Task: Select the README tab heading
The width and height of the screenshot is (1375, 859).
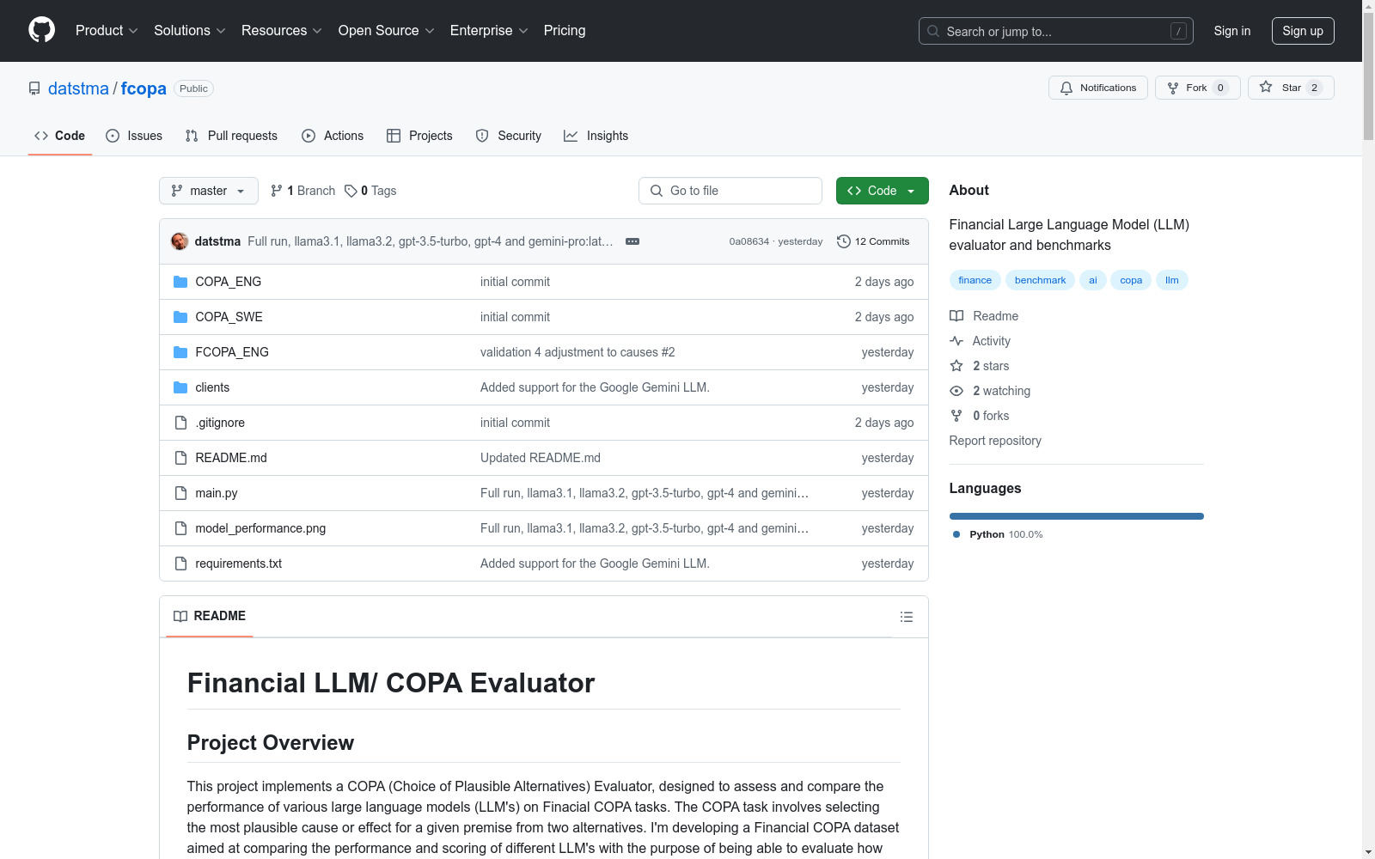Action: click(210, 616)
